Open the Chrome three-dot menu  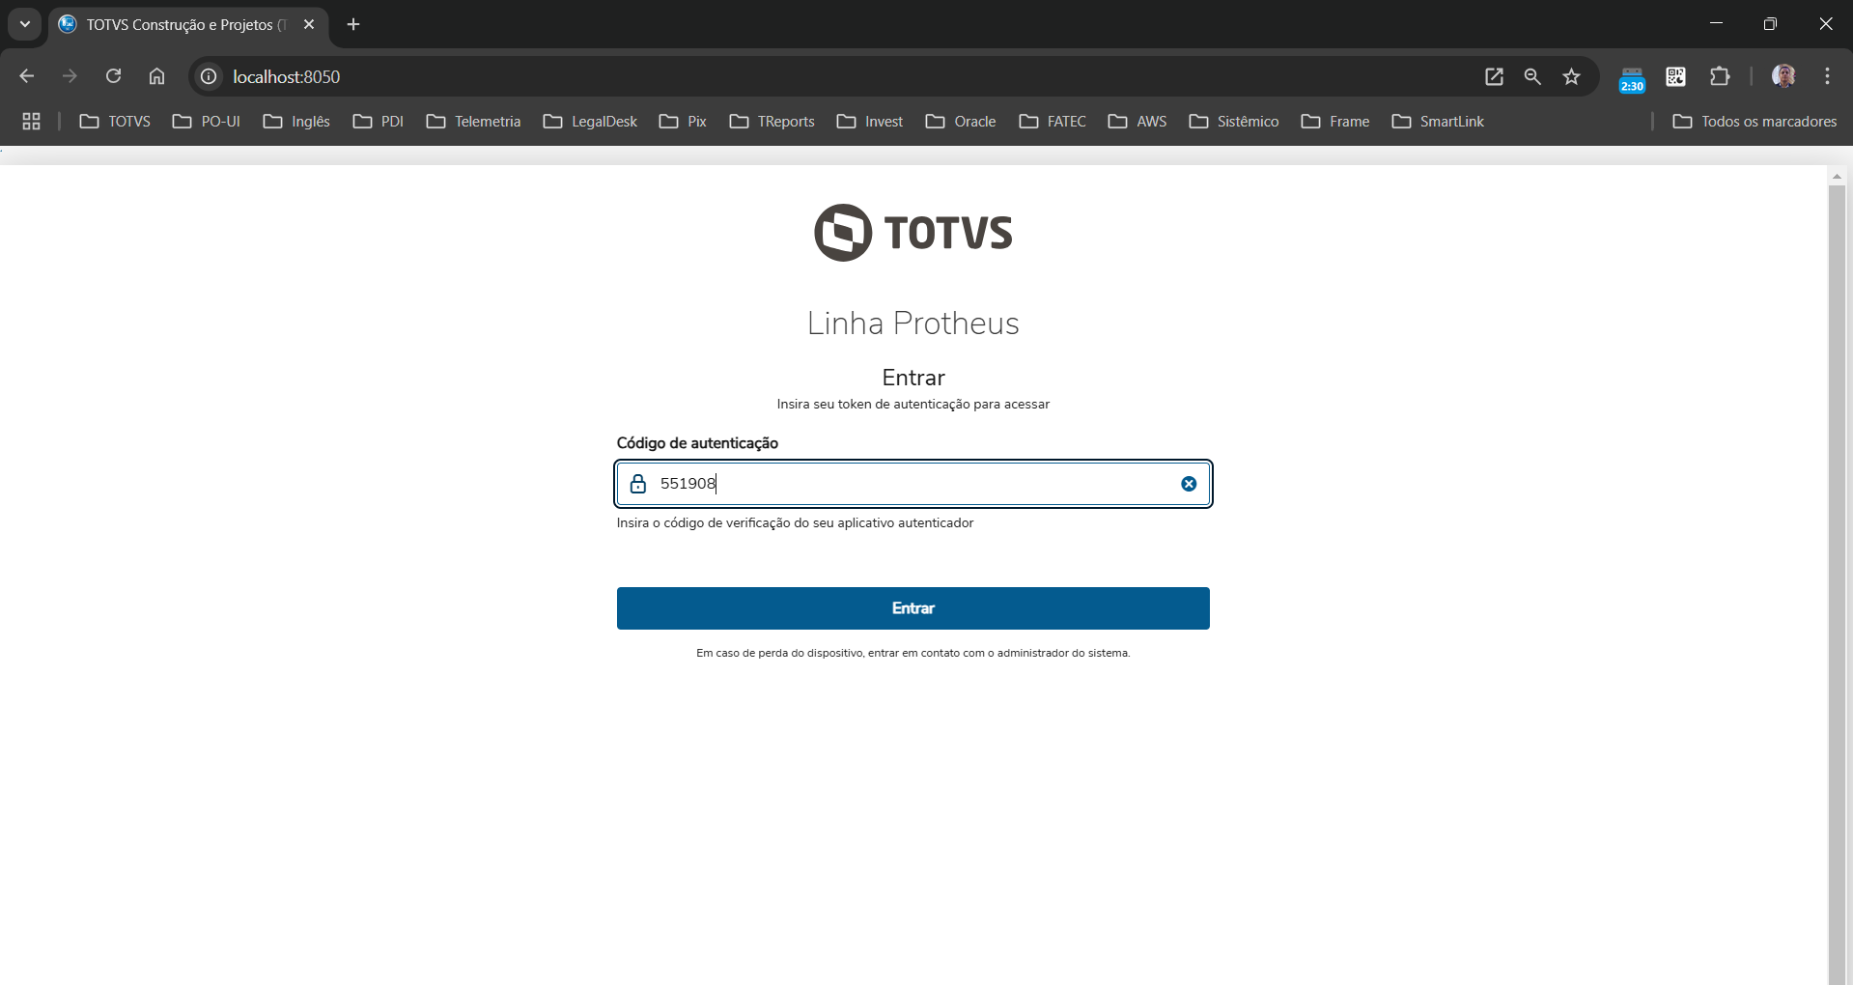pyautogui.click(x=1827, y=76)
